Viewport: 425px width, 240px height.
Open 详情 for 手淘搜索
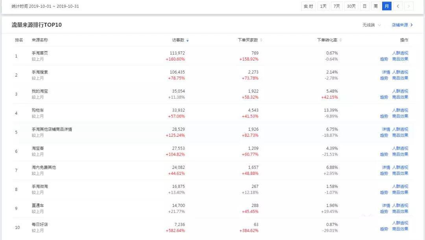coord(386,72)
